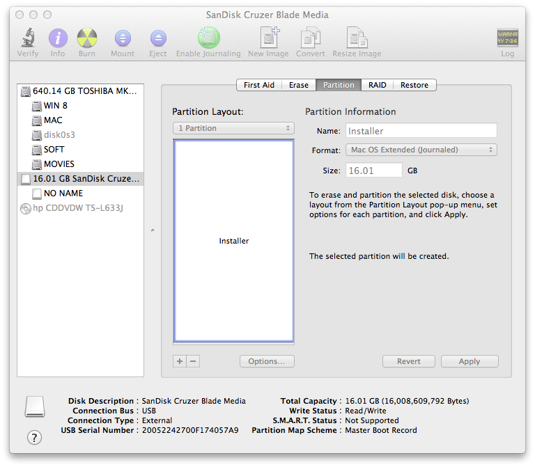Open the Restore tab
Screen dimensions: 535x467
[414, 85]
